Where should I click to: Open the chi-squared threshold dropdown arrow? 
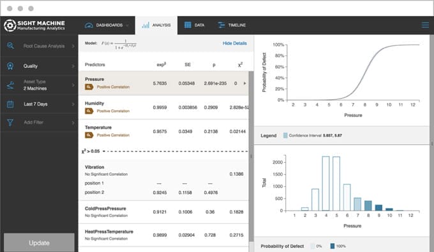(104, 151)
